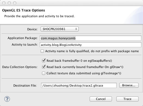Click the 'Device:' label text
Viewport: 143px width, 106px height.
32,29
